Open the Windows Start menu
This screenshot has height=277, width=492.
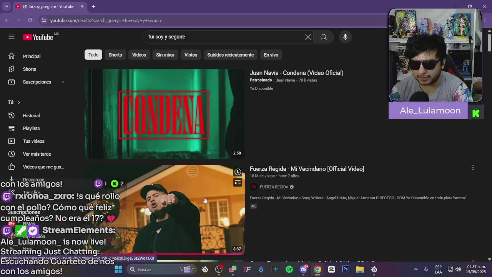pyautogui.click(x=118, y=269)
